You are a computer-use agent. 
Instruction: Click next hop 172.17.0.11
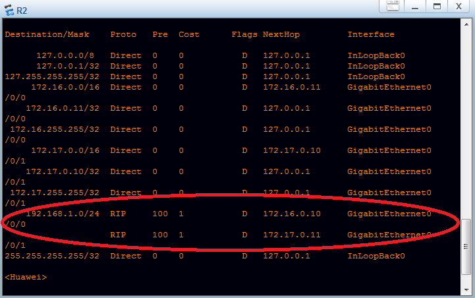tap(292, 235)
